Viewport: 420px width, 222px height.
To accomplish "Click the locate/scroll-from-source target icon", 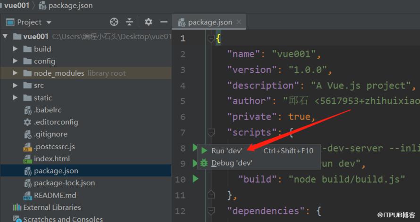I will [x=114, y=22].
